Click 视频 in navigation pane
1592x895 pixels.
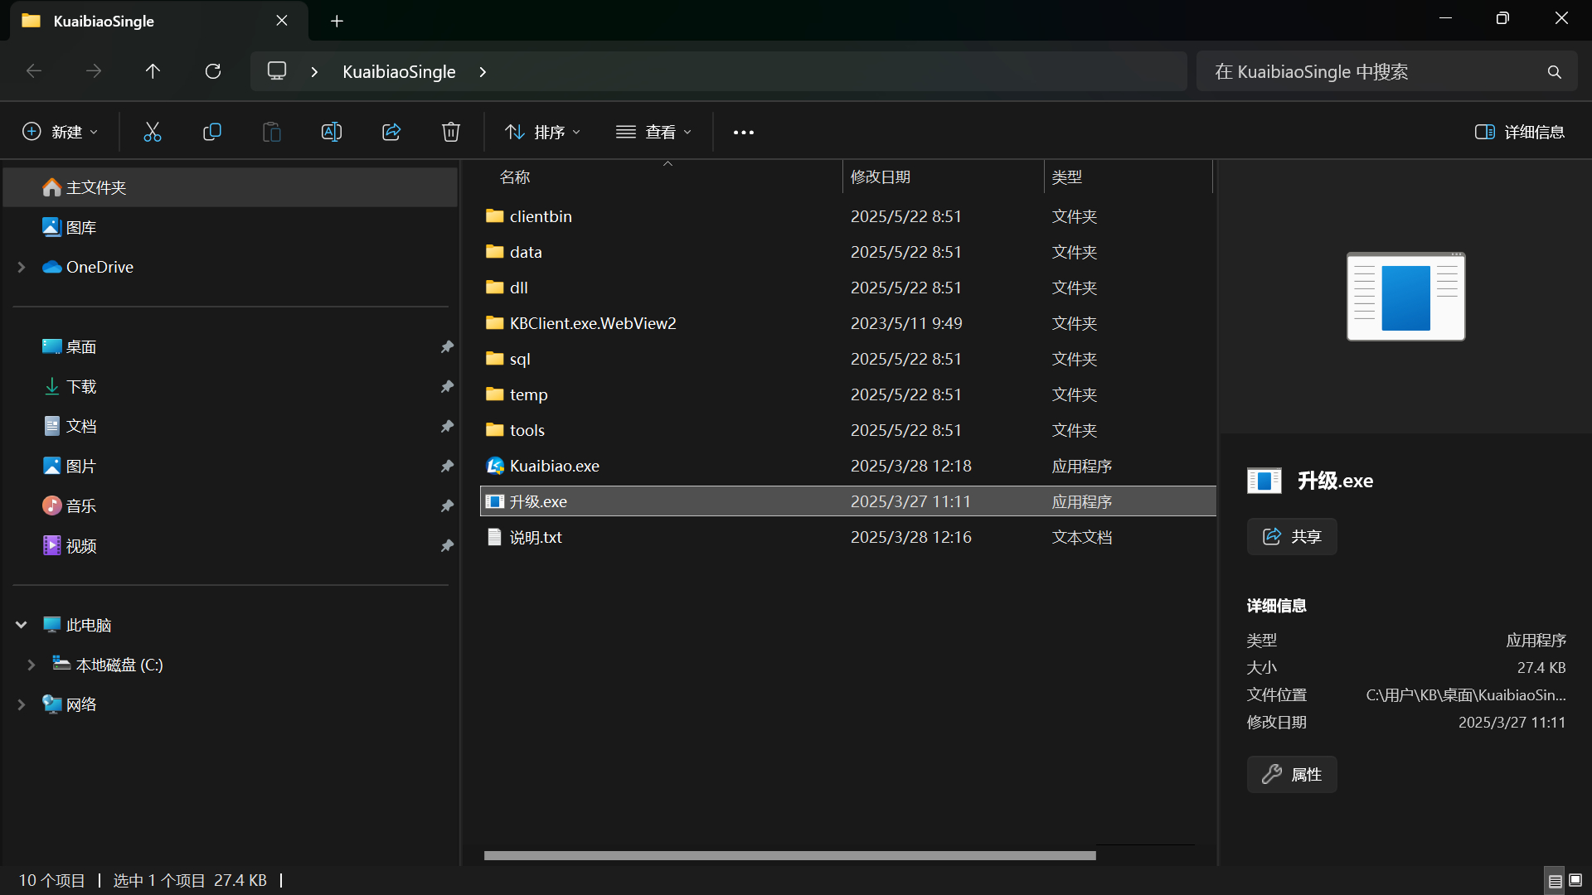[x=231, y=545]
